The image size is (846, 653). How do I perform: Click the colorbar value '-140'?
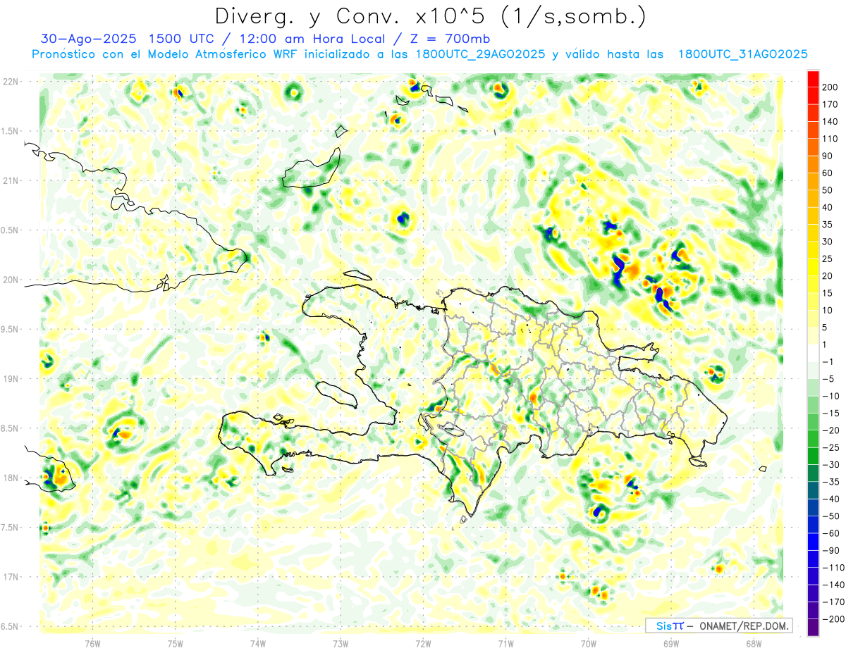click(x=833, y=585)
